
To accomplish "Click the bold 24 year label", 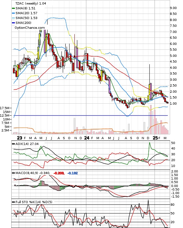I will point(87,138).
